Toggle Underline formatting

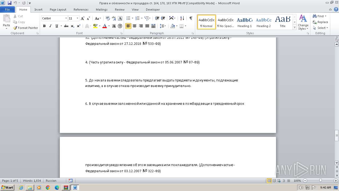[57, 26]
